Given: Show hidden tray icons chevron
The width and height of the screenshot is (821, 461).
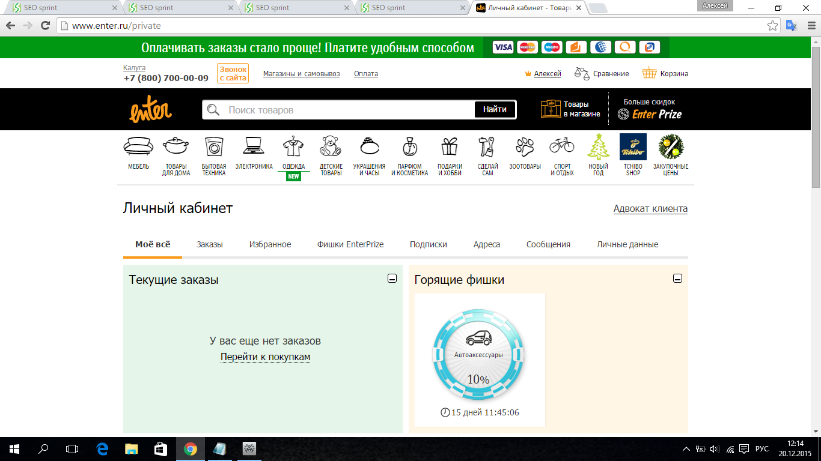Looking at the screenshot, I should [686, 449].
